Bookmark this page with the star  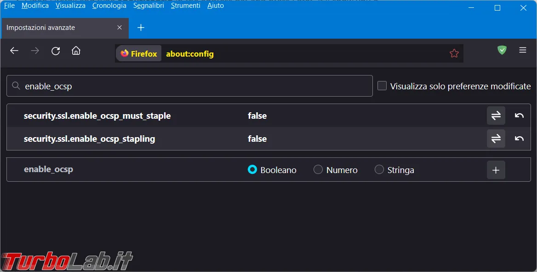pyautogui.click(x=454, y=53)
